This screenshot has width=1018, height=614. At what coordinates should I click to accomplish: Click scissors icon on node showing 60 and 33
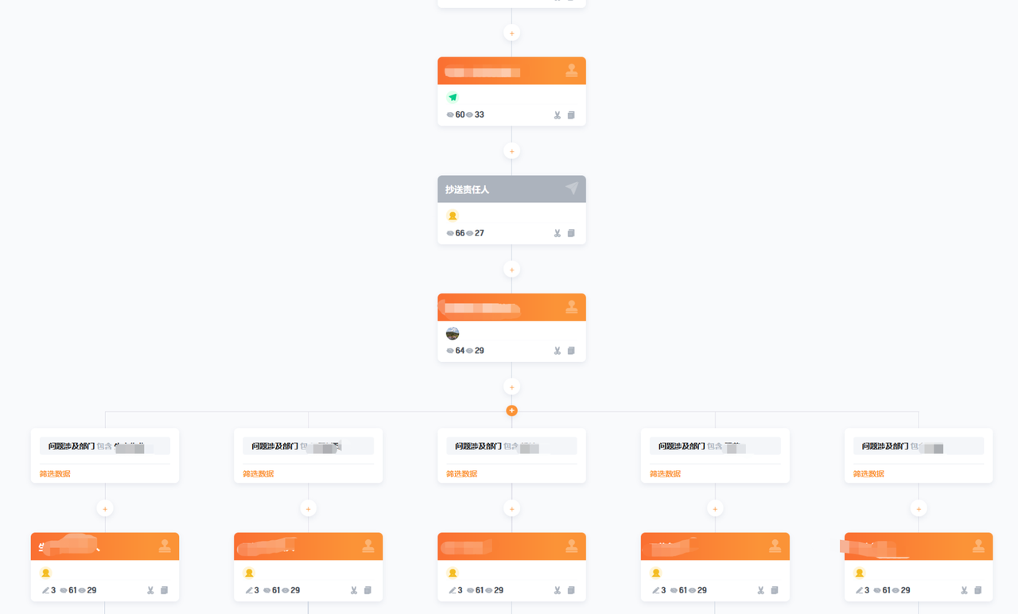(558, 115)
